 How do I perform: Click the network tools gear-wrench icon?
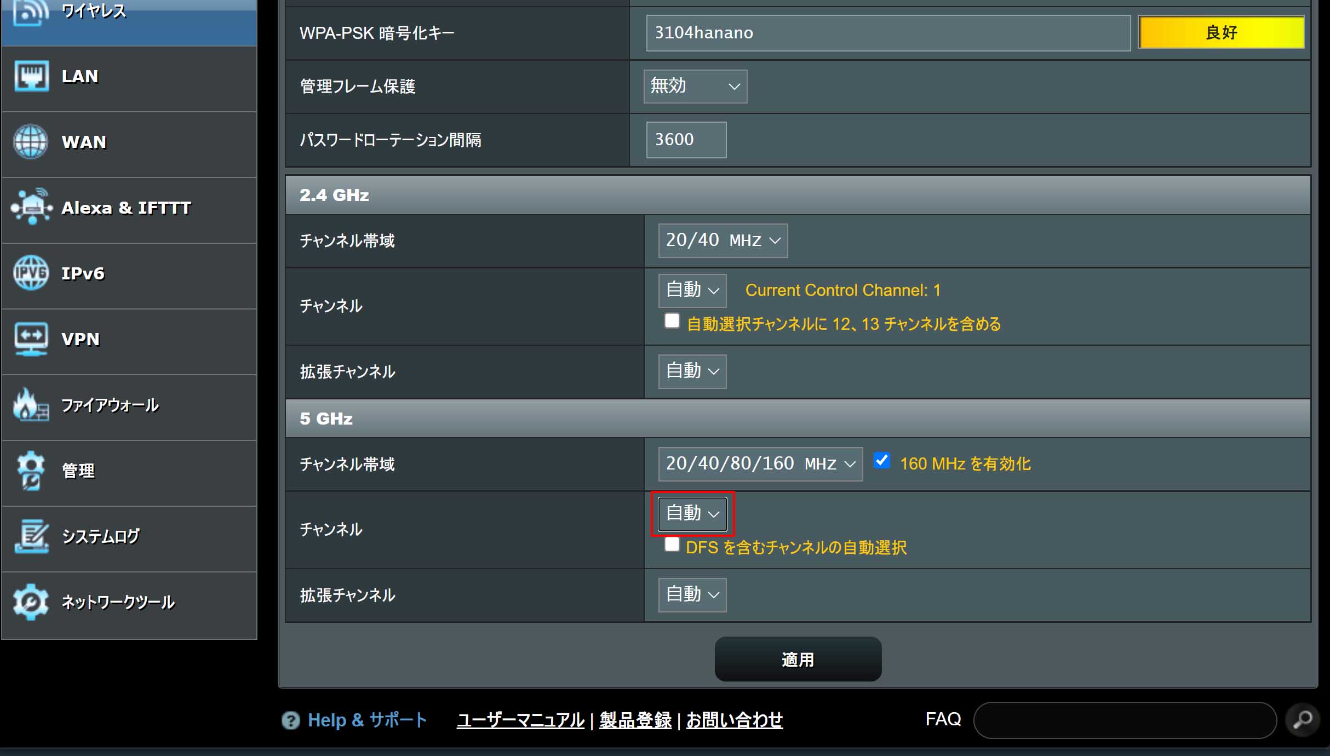click(x=31, y=602)
